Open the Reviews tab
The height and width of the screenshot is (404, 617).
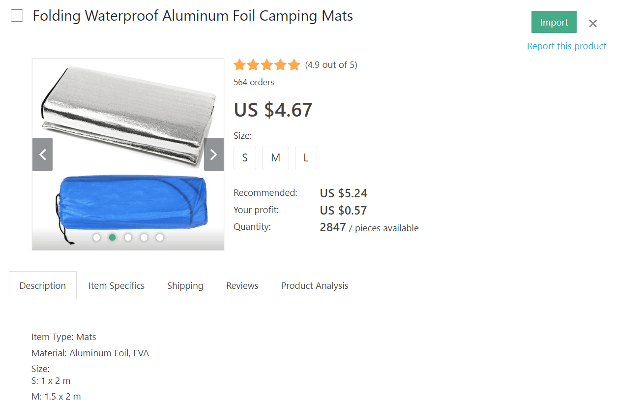(242, 285)
